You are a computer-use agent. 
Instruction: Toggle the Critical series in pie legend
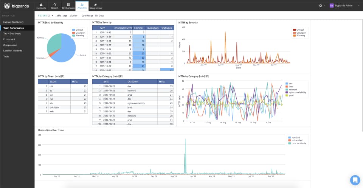[78, 30]
